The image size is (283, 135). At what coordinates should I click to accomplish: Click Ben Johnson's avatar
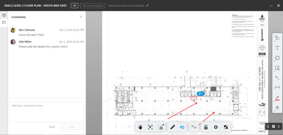(13, 30)
